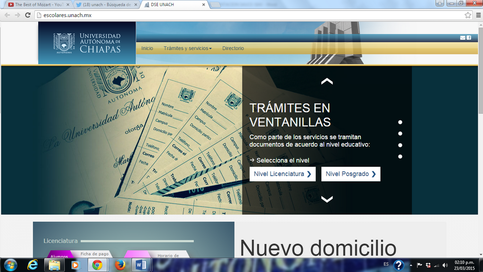Image resolution: width=483 pixels, height=272 pixels.
Task: Open Windows Media Player from the taskbar
Action: tap(75, 265)
